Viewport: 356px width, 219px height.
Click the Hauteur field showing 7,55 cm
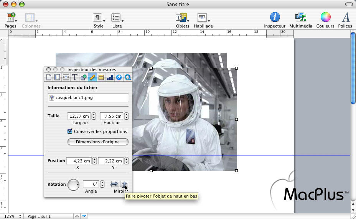click(112, 116)
